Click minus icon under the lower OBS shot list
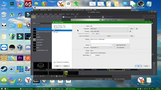 pyautogui.click(x=38, y=76)
